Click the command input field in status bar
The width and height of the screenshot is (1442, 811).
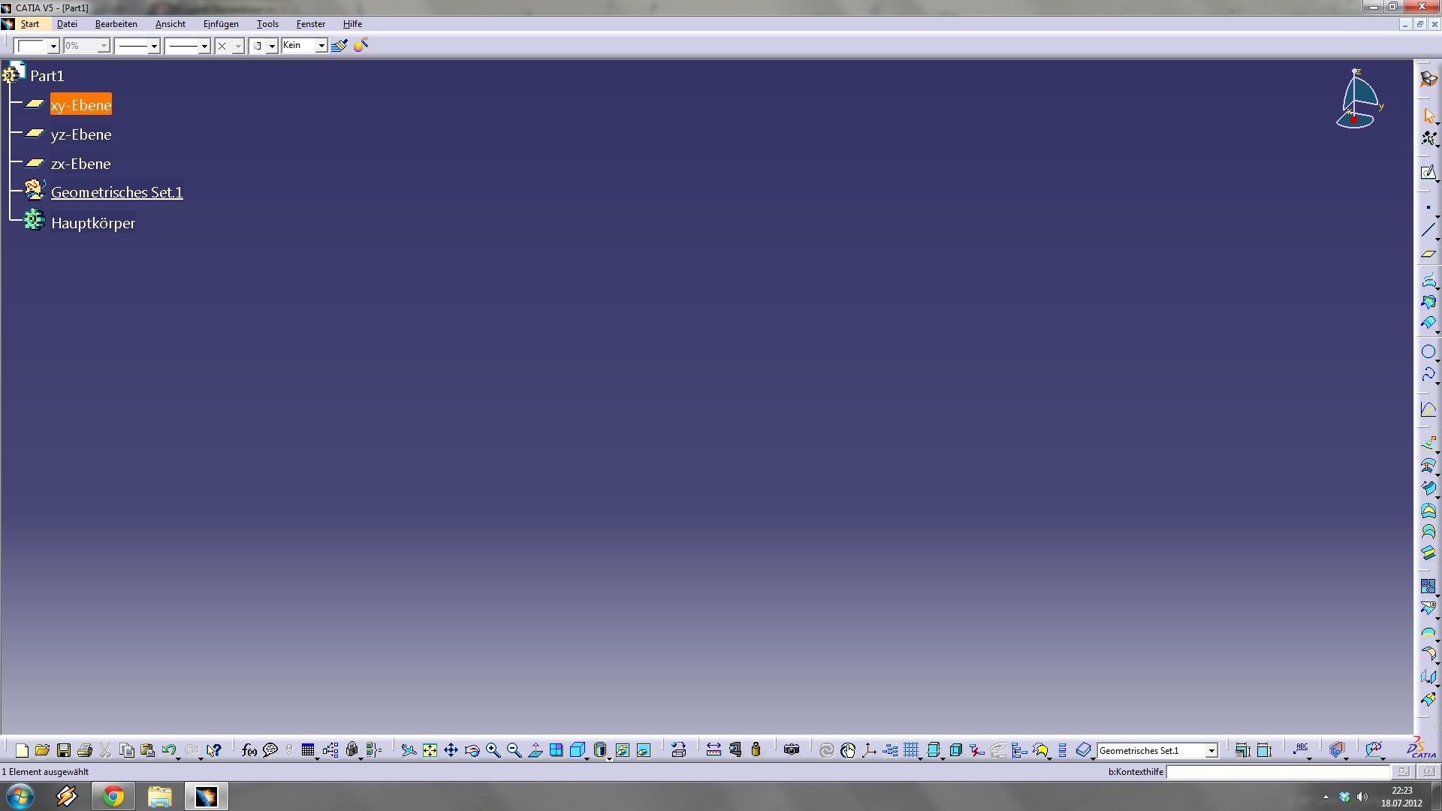(x=1278, y=772)
